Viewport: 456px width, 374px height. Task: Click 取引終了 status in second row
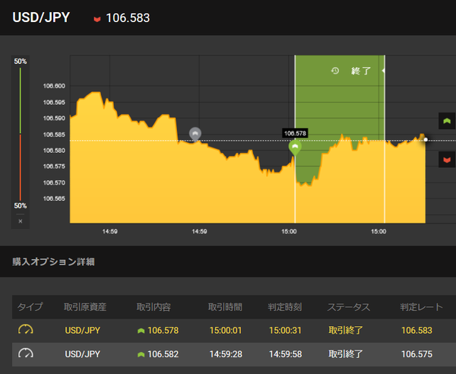click(x=346, y=354)
